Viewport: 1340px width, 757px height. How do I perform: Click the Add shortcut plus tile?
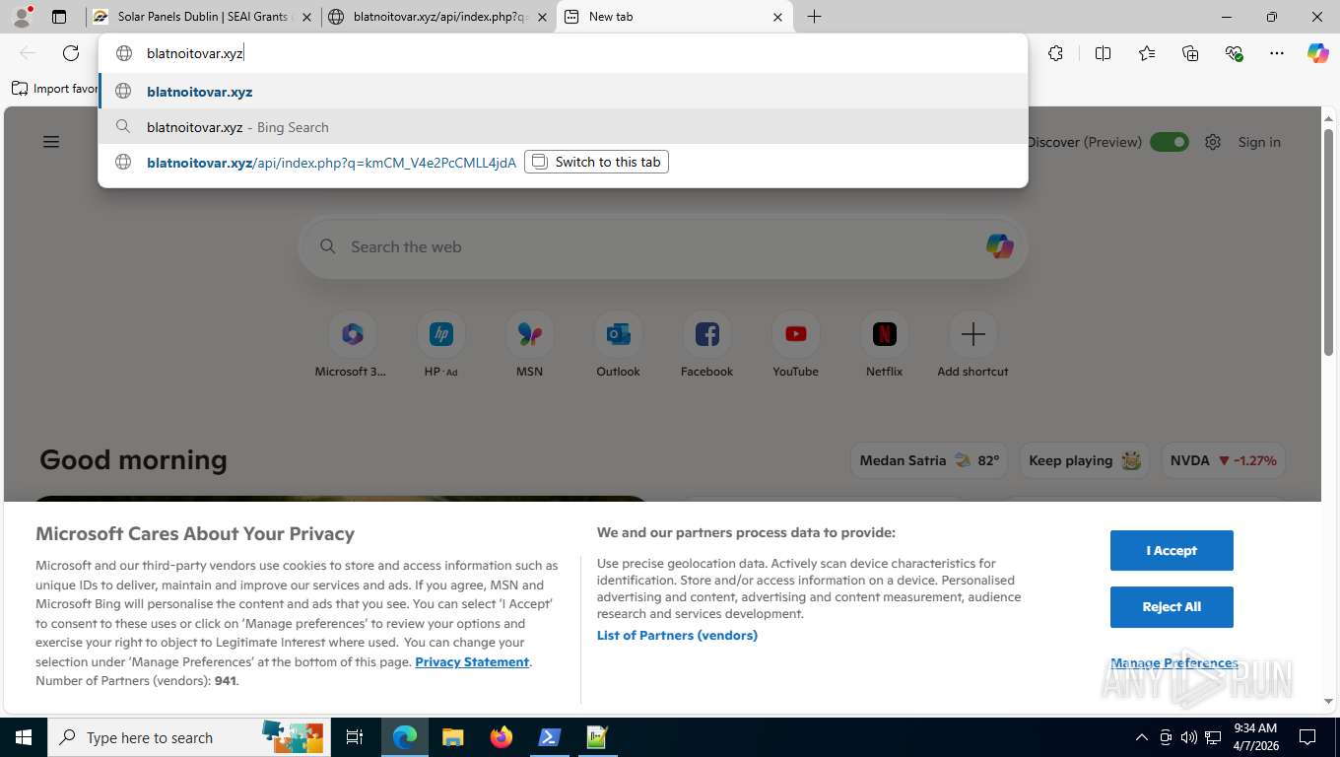pyautogui.click(x=972, y=345)
